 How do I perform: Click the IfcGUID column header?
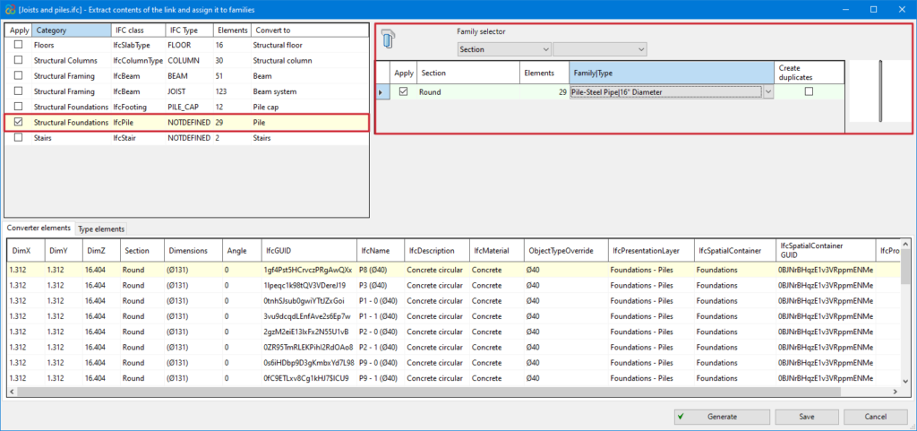tap(309, 250)
